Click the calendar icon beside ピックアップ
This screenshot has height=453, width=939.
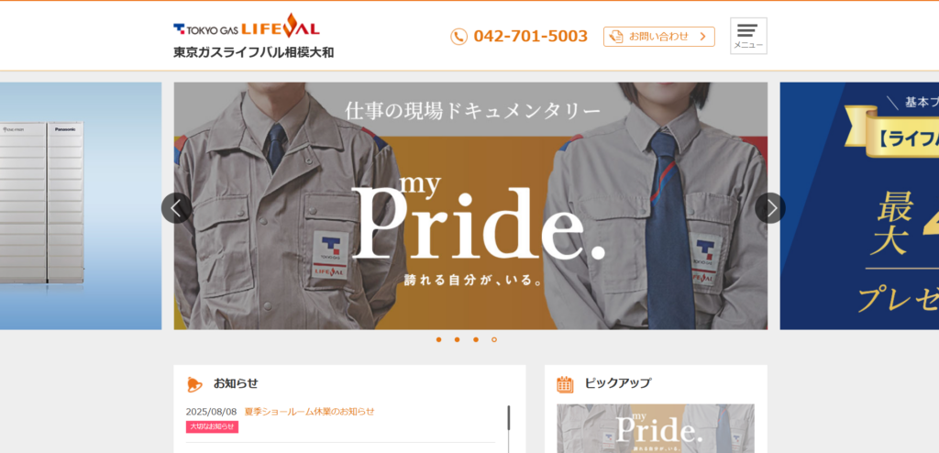pos(565,384)
